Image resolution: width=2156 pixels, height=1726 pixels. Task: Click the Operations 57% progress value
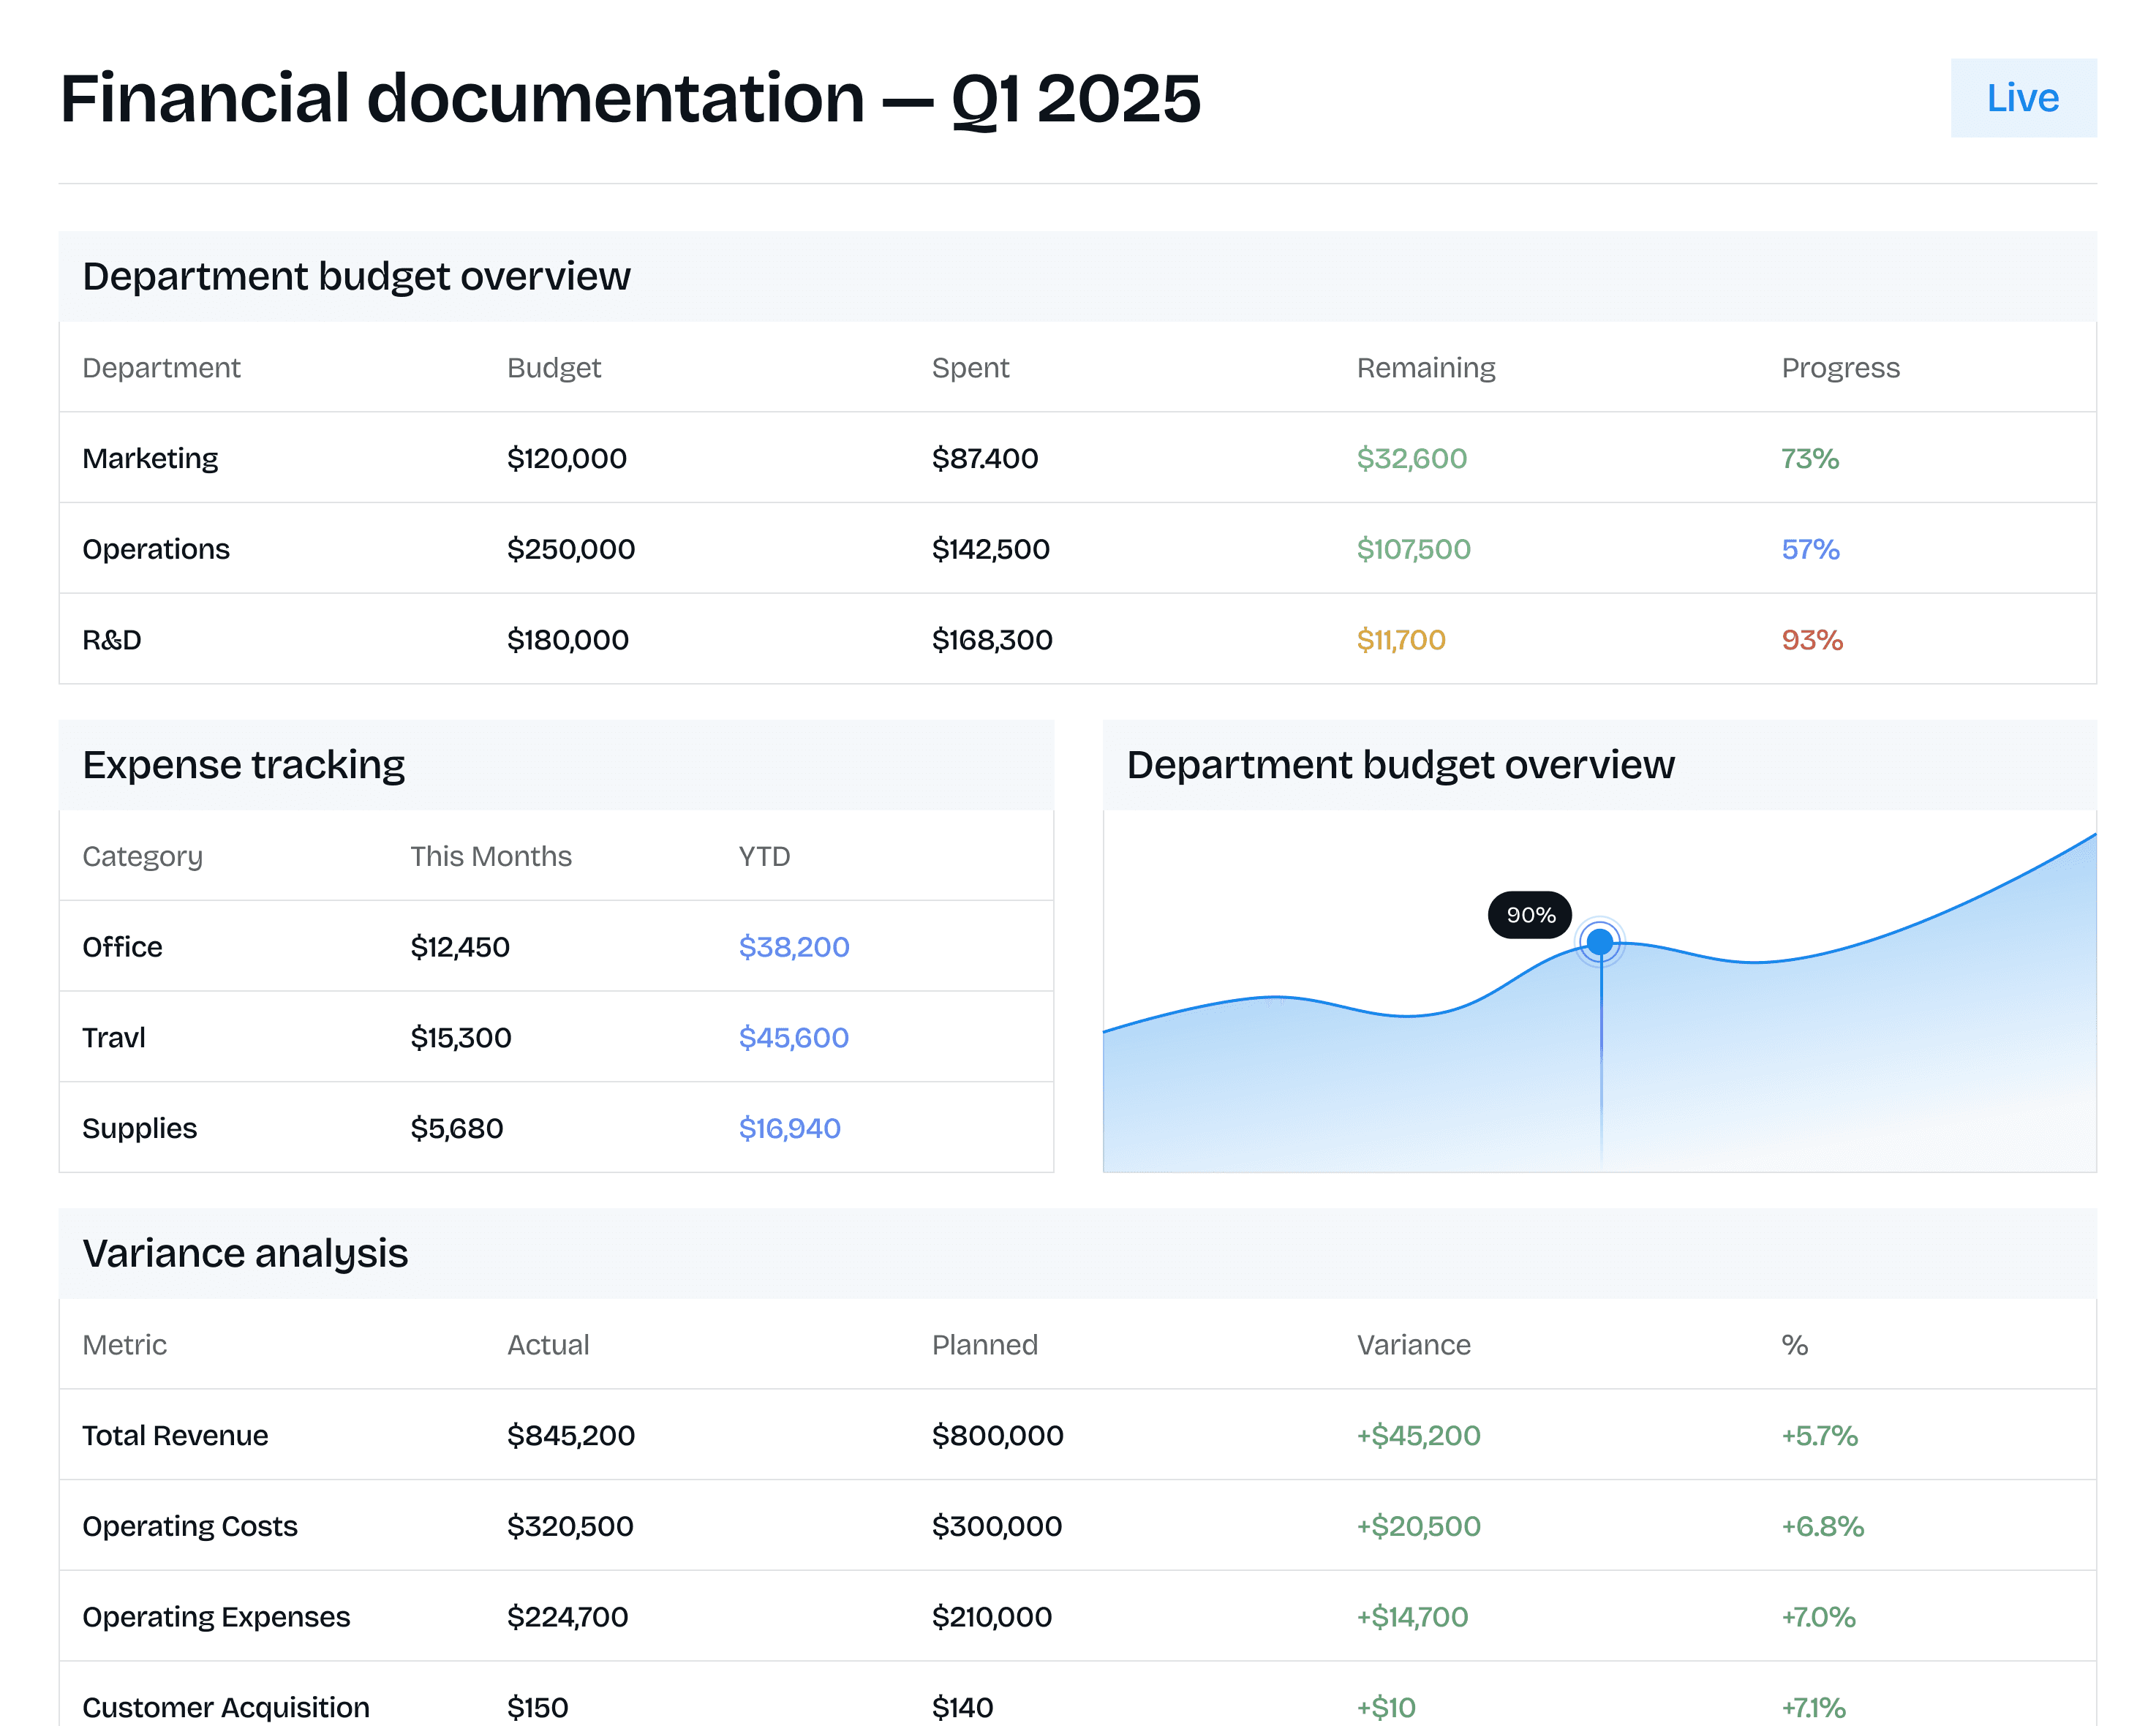tap(1809, 549)
